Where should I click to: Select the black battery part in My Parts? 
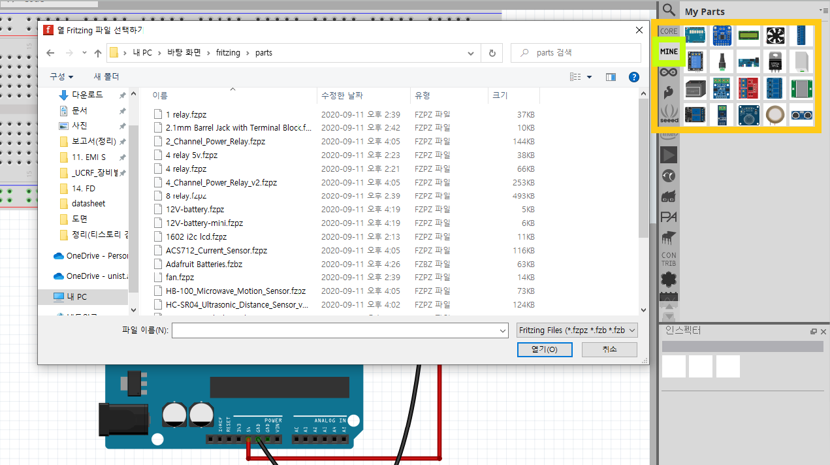[695, 88]
